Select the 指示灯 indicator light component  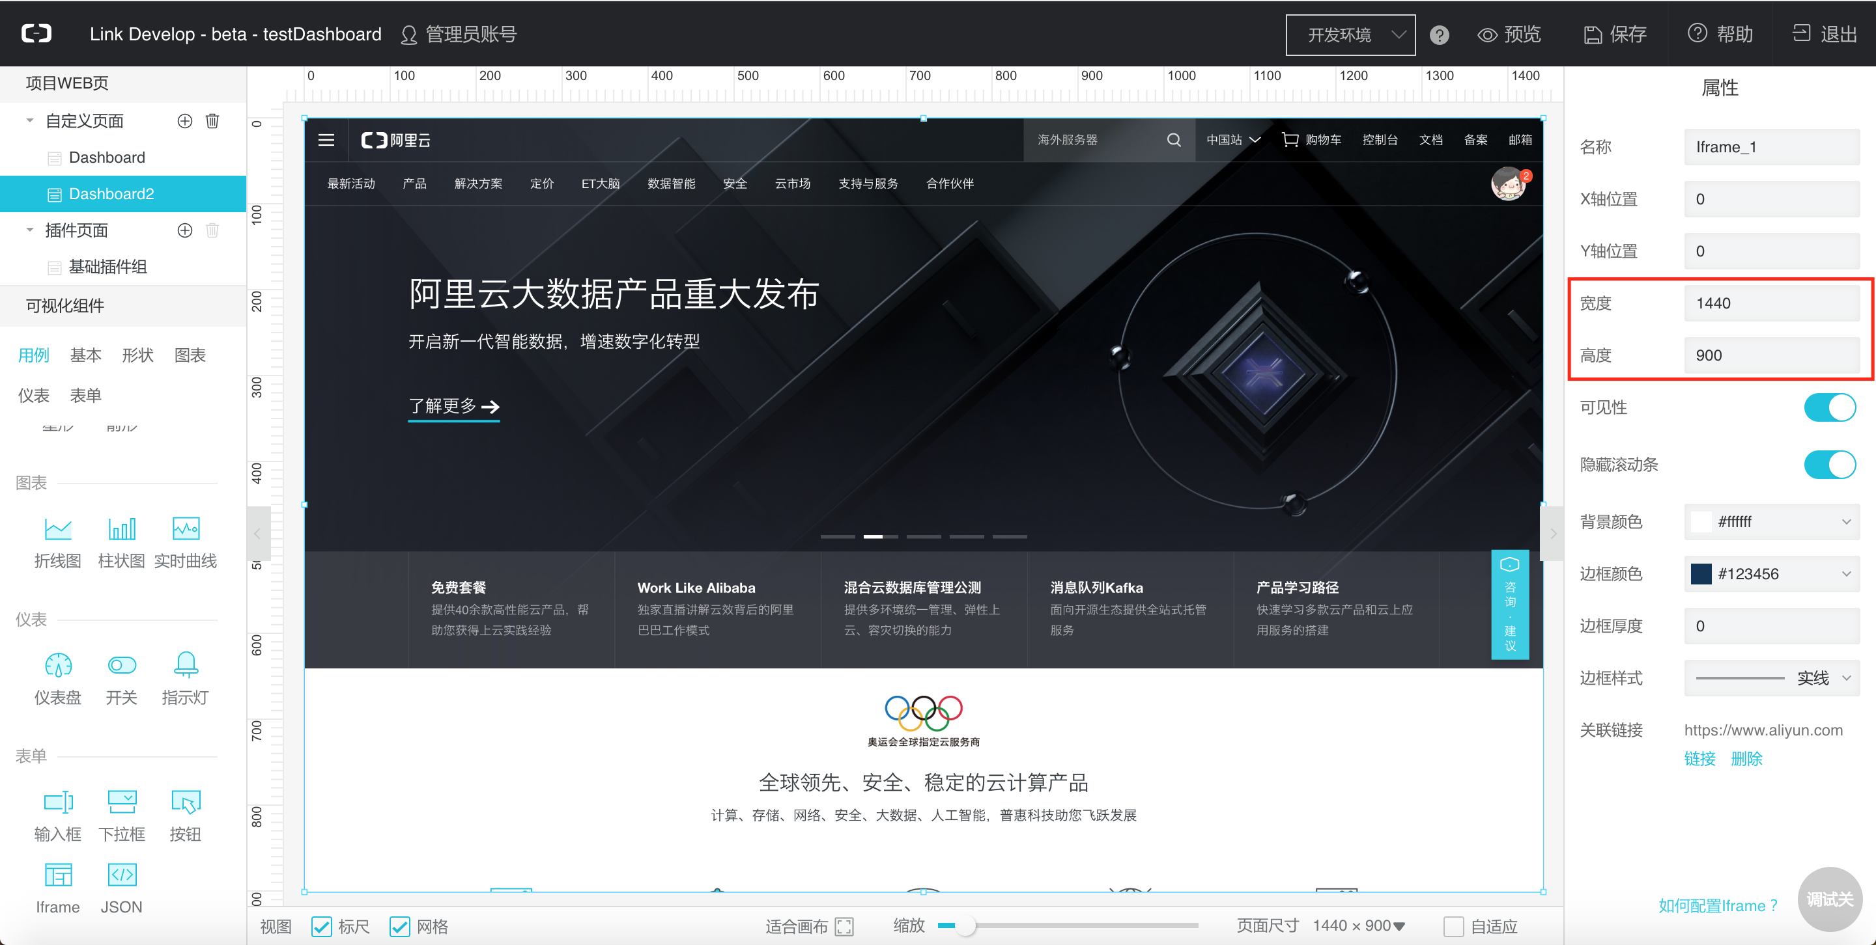pos(186,679)
